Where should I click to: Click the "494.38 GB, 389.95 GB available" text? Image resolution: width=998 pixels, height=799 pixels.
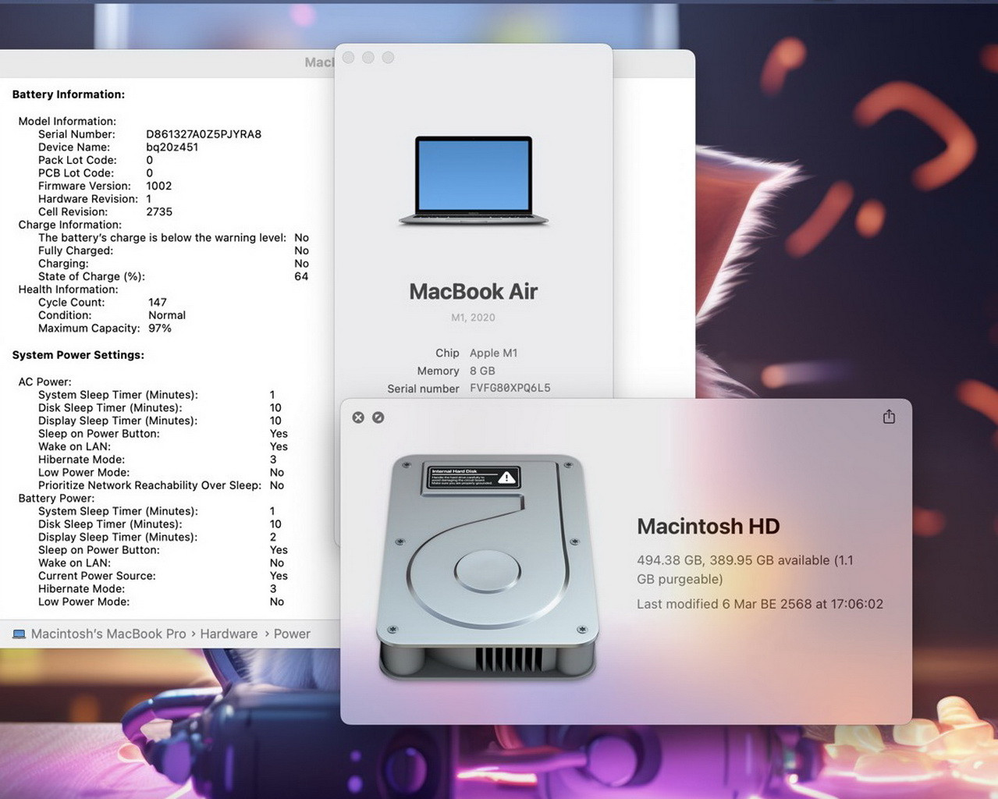coord(733,560)
